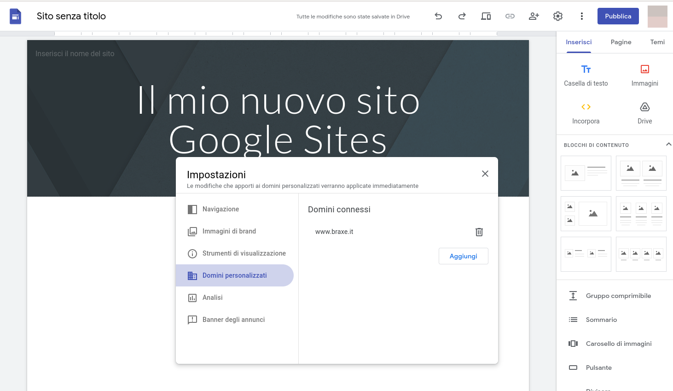Click the saved in Drive status text
The height and width of the screenshot is (391, 673).
353,17
